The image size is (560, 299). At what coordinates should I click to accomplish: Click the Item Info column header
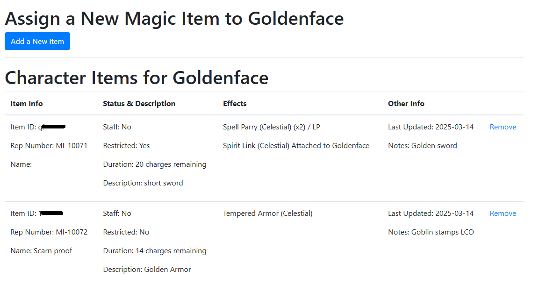pyautogui.click(x=26, y=104)
